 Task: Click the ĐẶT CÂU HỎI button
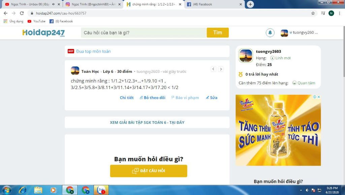pyautogui.click(x=149, y=171)
